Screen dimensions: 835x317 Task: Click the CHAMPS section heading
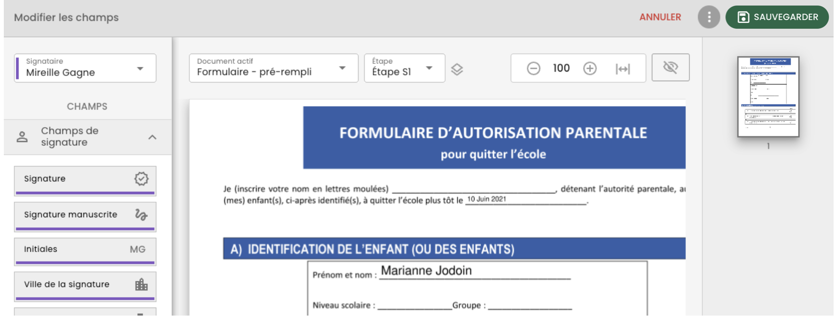tap(87, 106)
